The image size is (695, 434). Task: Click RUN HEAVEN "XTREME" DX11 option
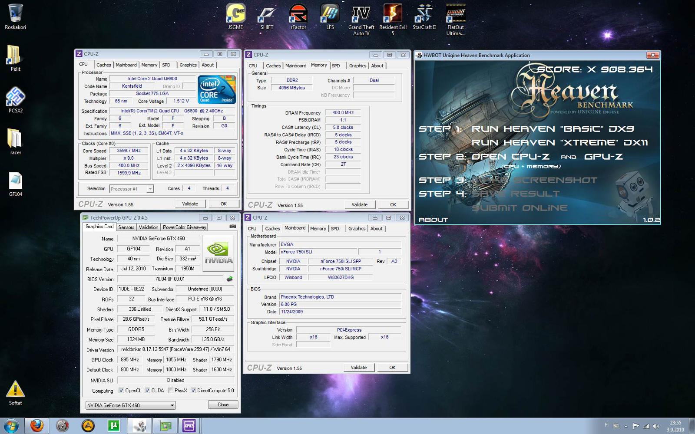(x=559, y=143)
